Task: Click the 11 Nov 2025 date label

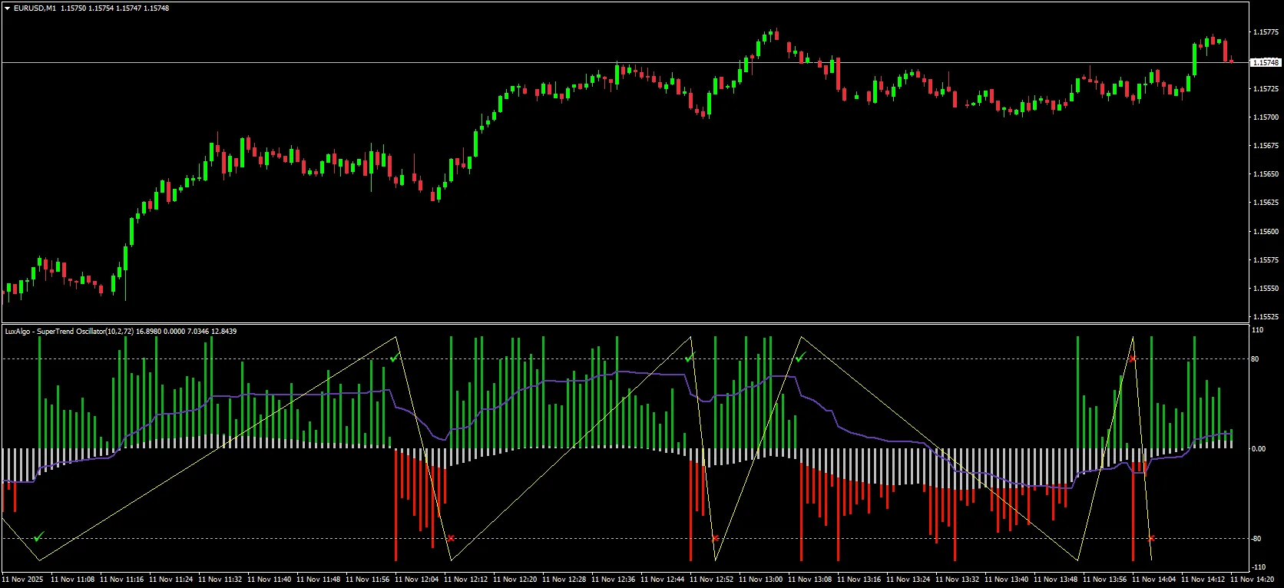Action: (x=23, y=580)
